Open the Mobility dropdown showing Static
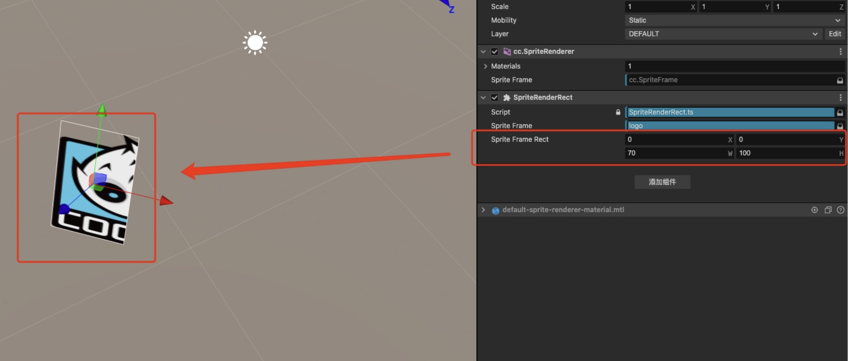 (x=735, y=20)
